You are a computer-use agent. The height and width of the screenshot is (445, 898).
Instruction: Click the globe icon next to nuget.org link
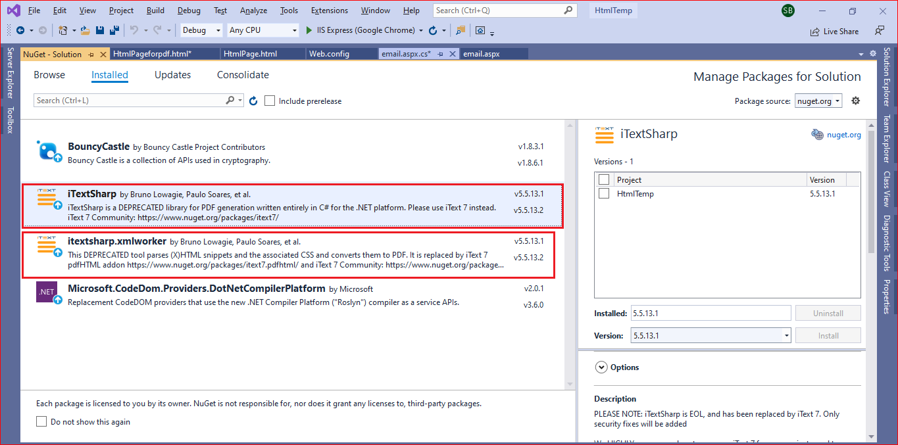point(817,134)
